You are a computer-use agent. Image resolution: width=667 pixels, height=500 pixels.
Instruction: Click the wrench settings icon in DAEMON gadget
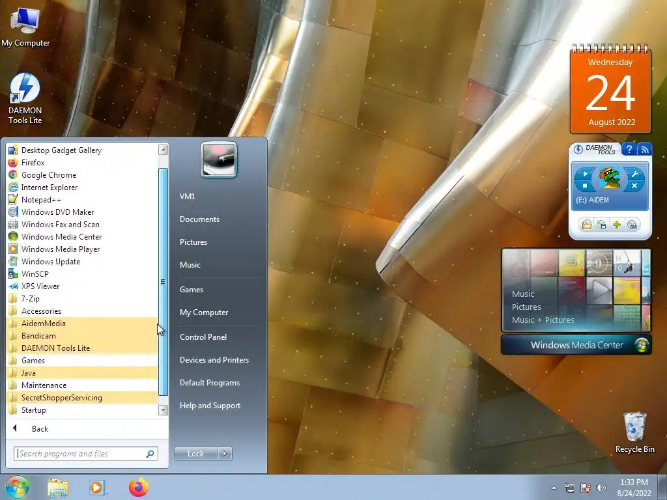634,173
